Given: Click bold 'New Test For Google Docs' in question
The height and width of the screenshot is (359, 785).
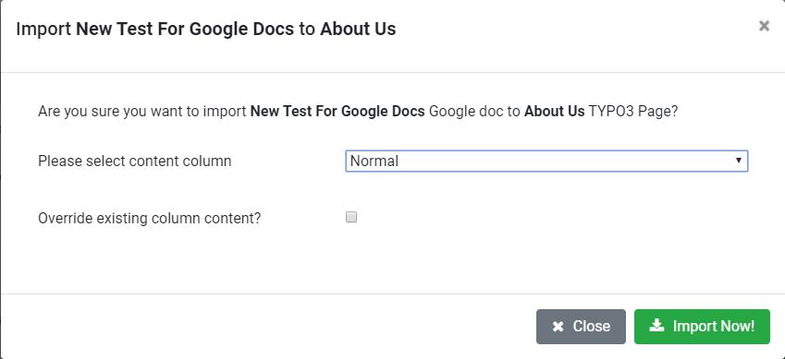Looking at the screenshot, I should [x=337, y=111].
